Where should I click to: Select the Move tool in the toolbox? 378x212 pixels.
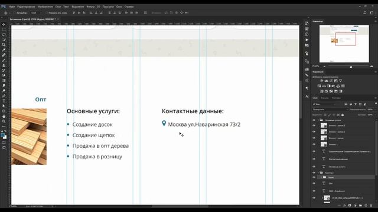tap(4, 24)
